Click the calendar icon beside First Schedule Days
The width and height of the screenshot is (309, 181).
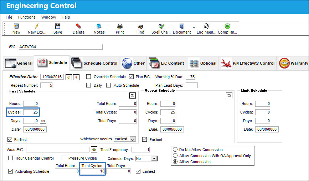(43, 121)
